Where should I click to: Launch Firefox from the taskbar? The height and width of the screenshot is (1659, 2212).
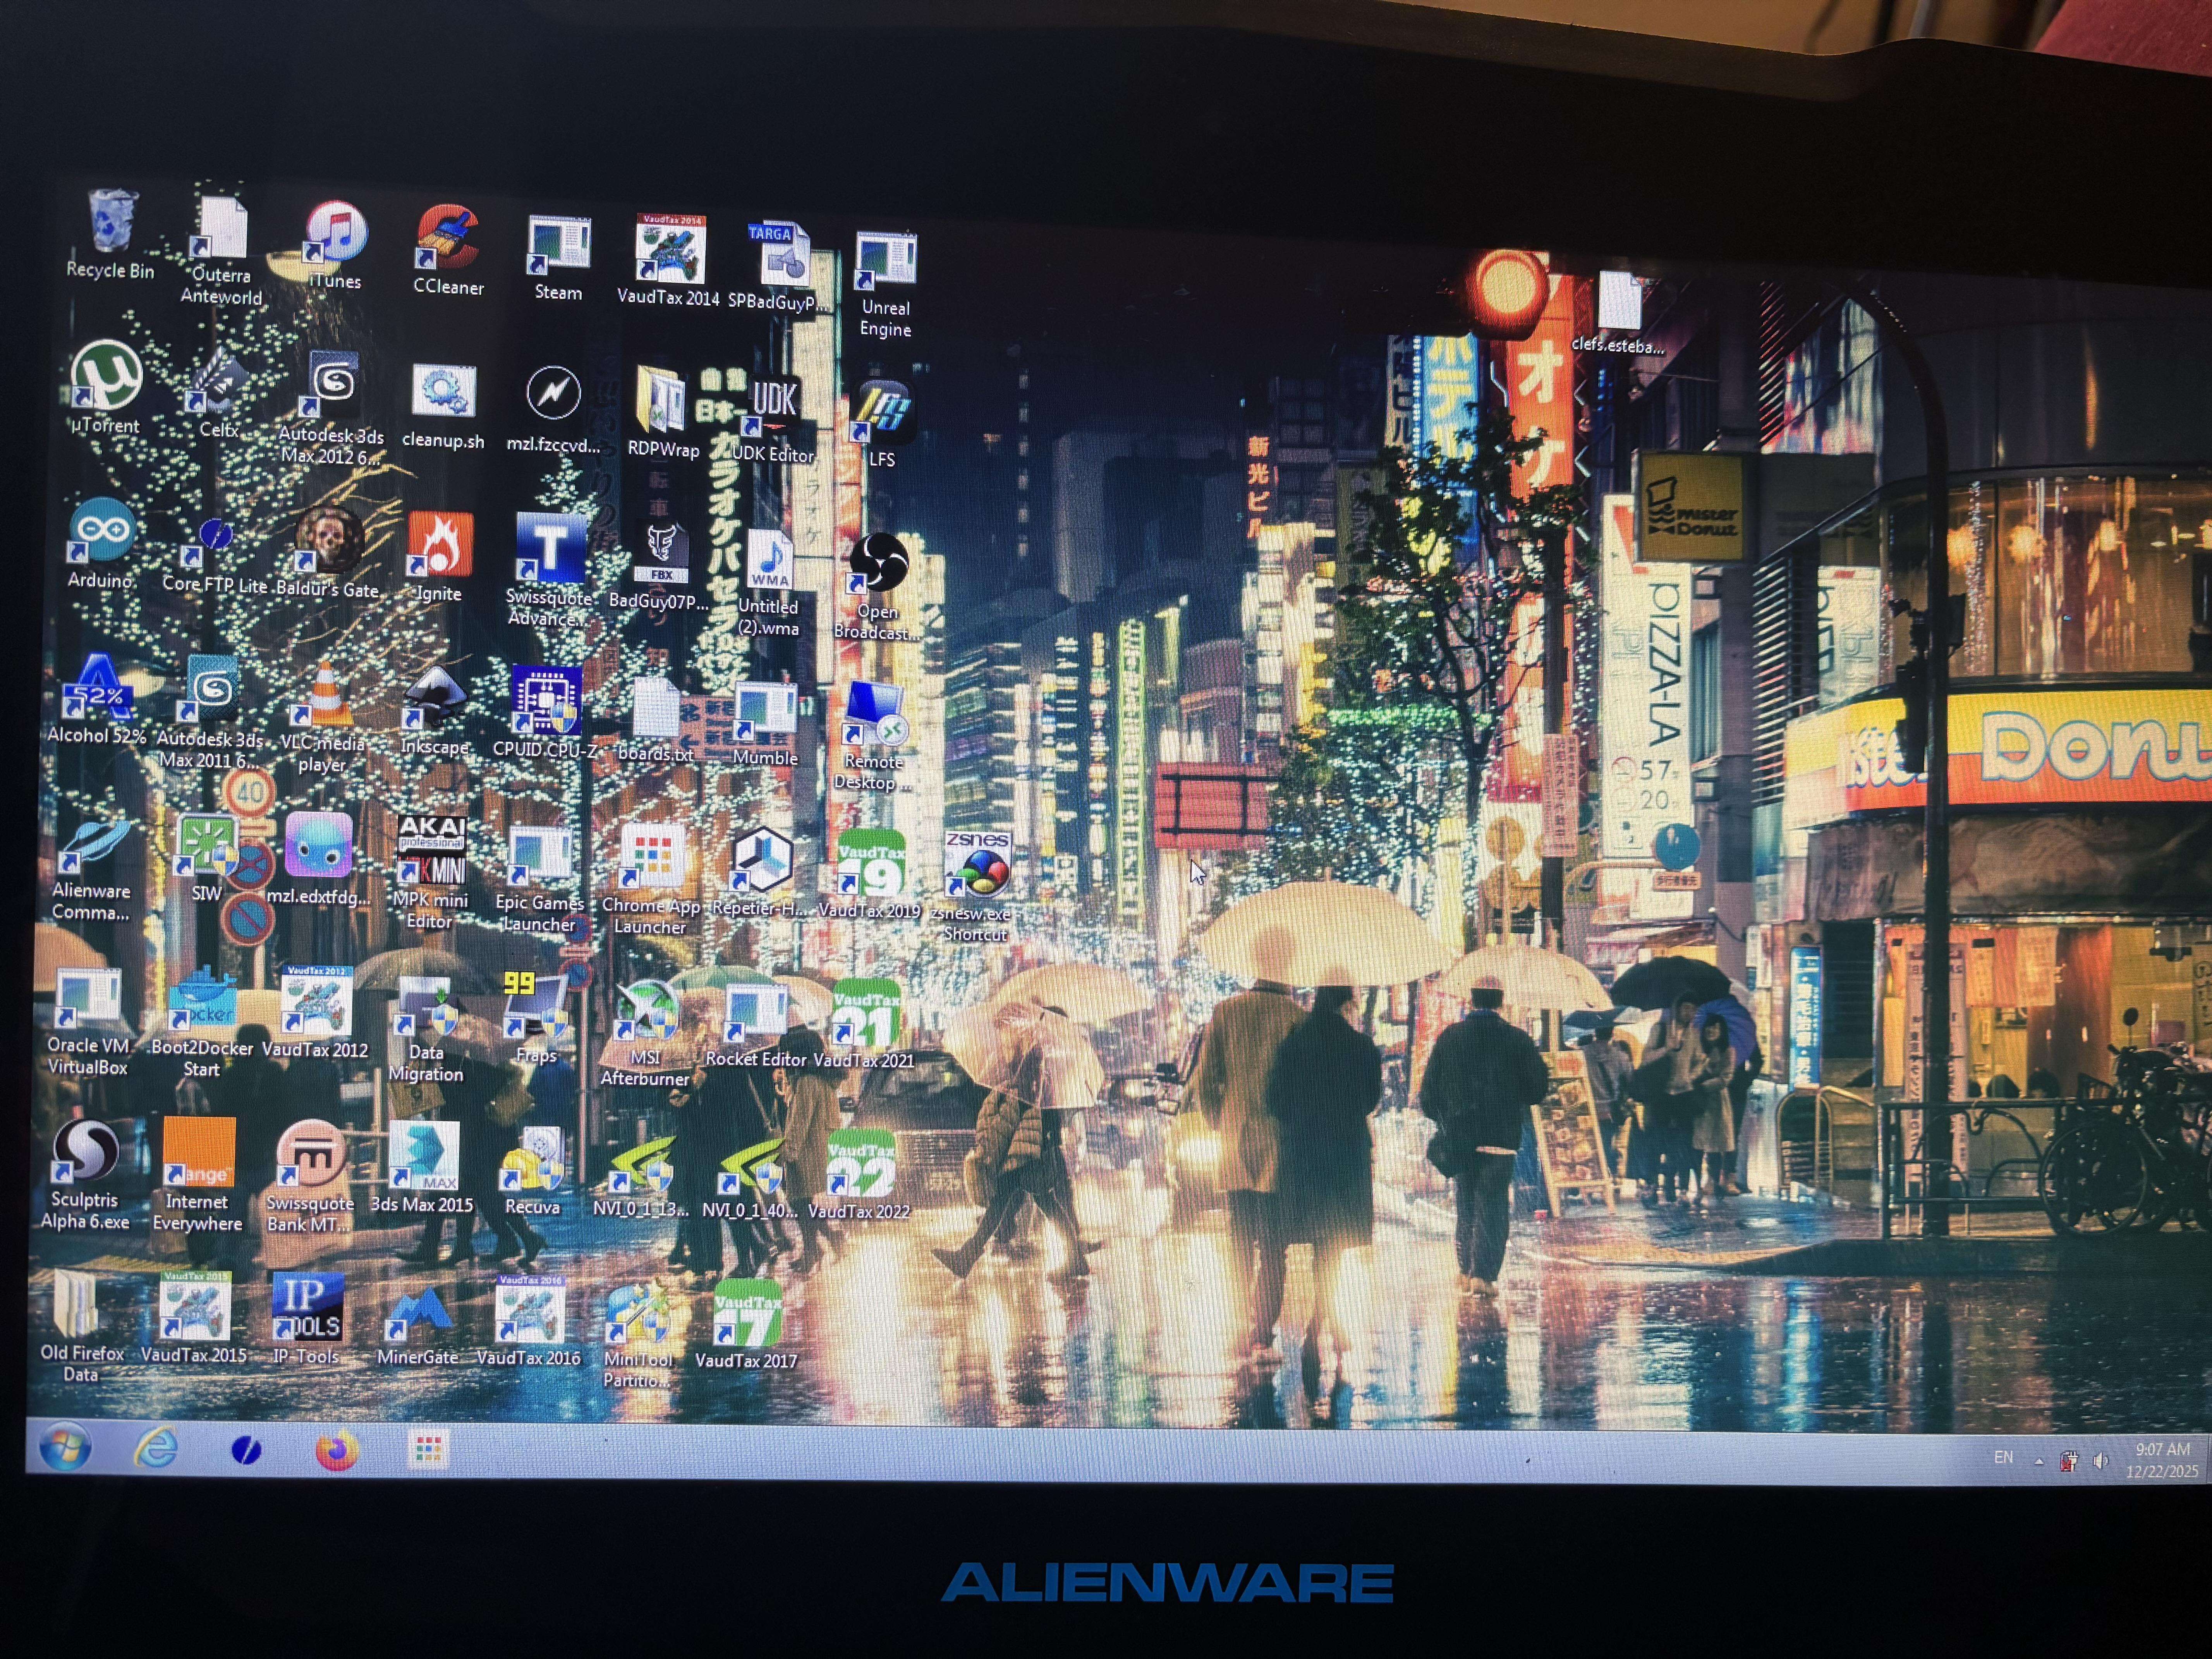[x=337, y=1449]
